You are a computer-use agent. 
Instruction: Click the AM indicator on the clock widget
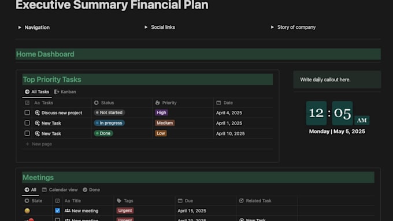tap(362, 121)
